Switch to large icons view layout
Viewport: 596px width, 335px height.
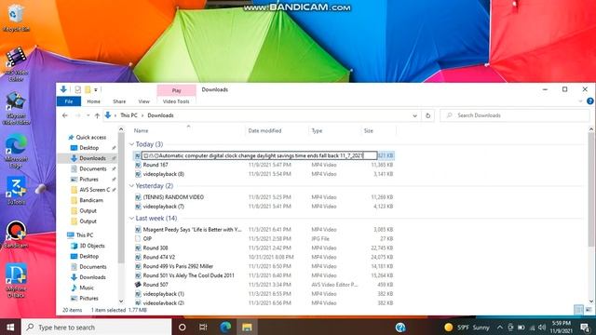click(x=589, y=310)
